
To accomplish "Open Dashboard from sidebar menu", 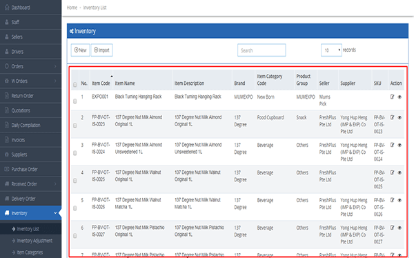I will pyautogui.click(x=30, y=8).
